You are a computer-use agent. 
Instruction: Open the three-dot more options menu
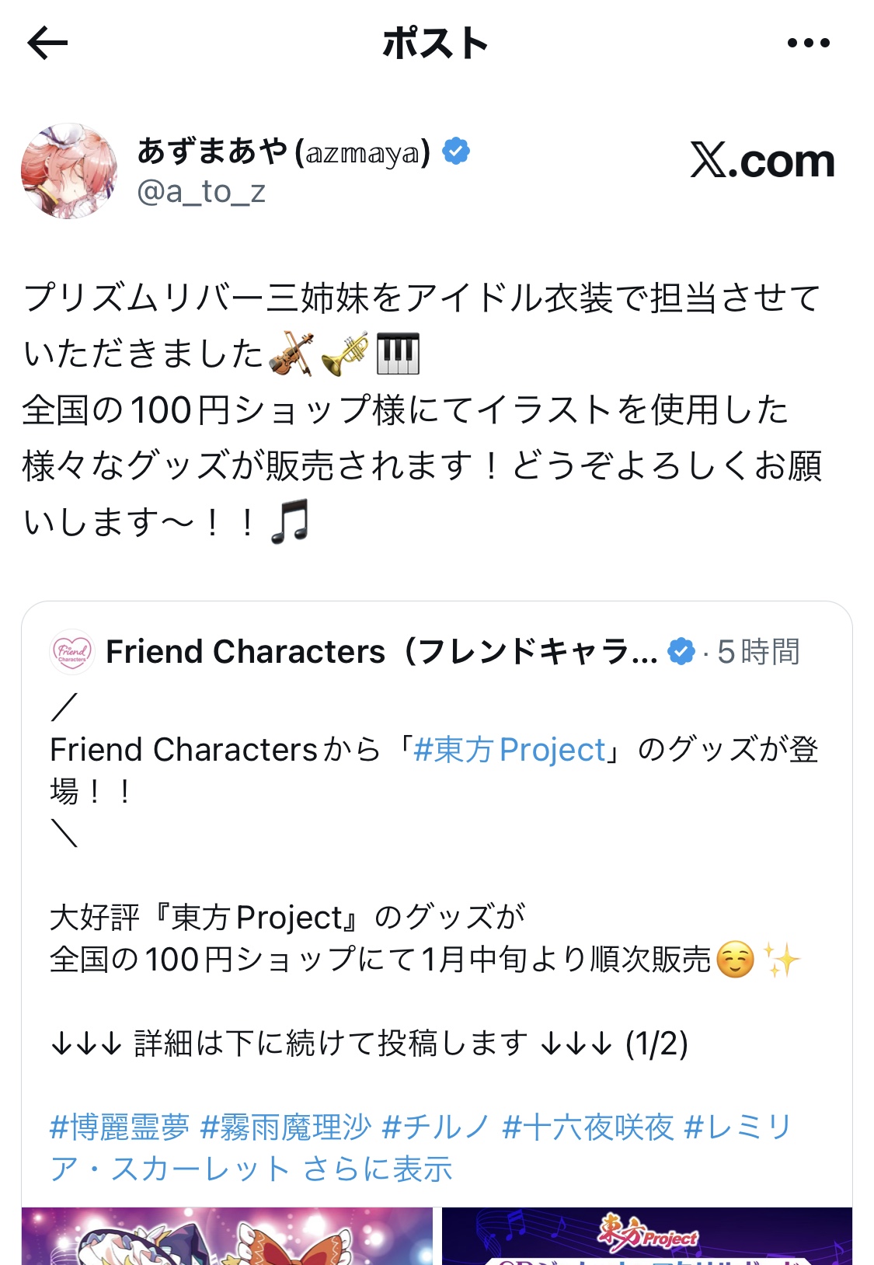[x=808, y=44]
